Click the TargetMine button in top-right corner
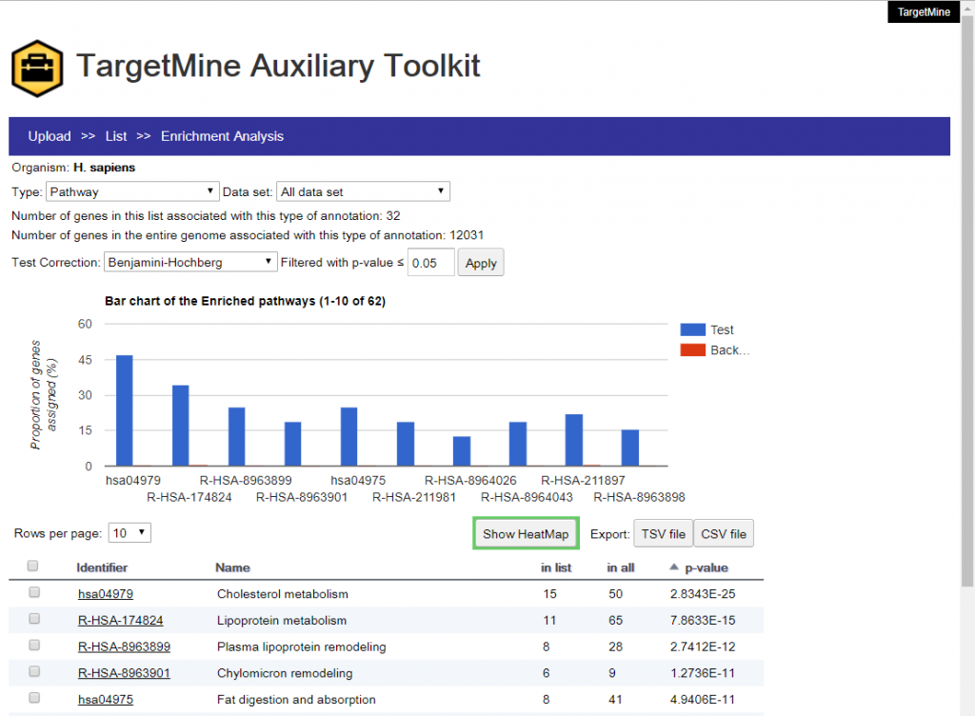Image resolution: width=975 pixels, height=716 pixels. (x=923, y=12)
